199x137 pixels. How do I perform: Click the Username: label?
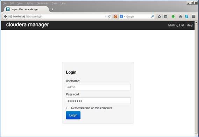[73, 81]
